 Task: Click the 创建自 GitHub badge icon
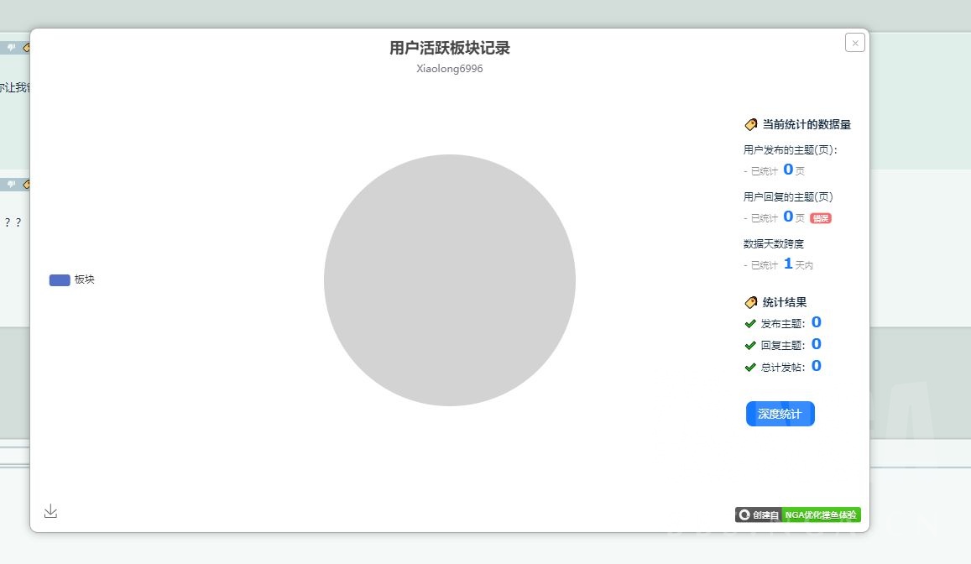click(744, 515)
